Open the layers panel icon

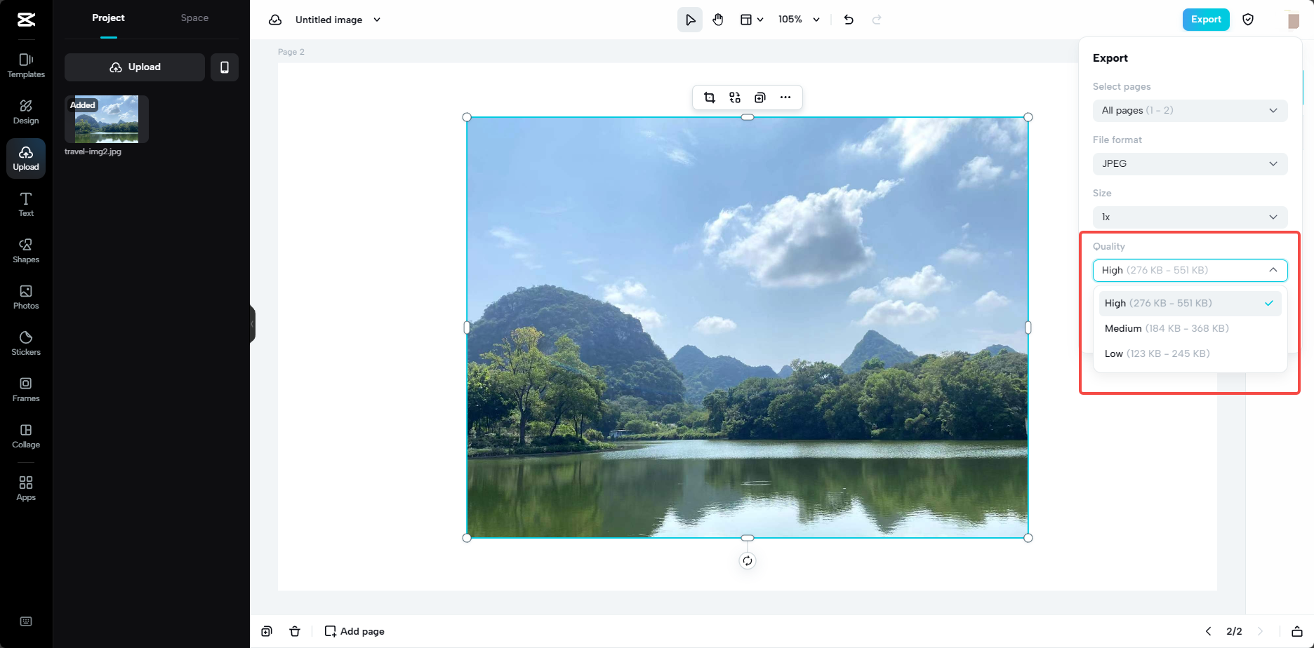tap(1297, 631)
